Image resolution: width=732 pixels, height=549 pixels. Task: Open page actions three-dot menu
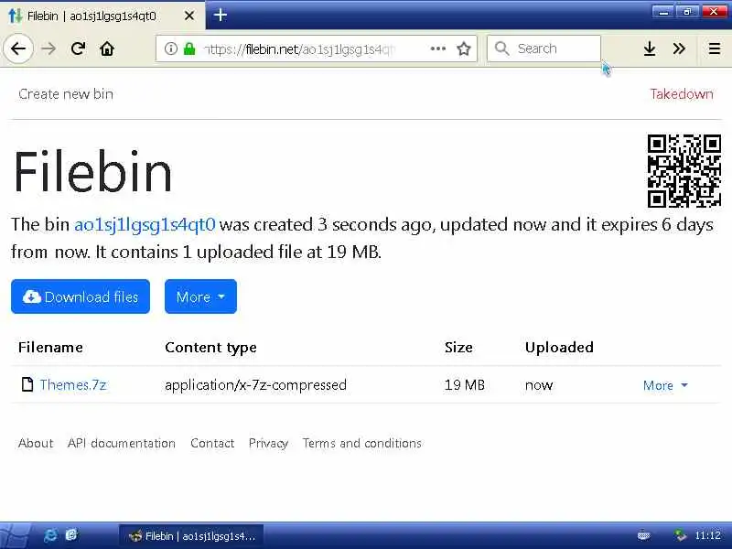click(438, 48)
